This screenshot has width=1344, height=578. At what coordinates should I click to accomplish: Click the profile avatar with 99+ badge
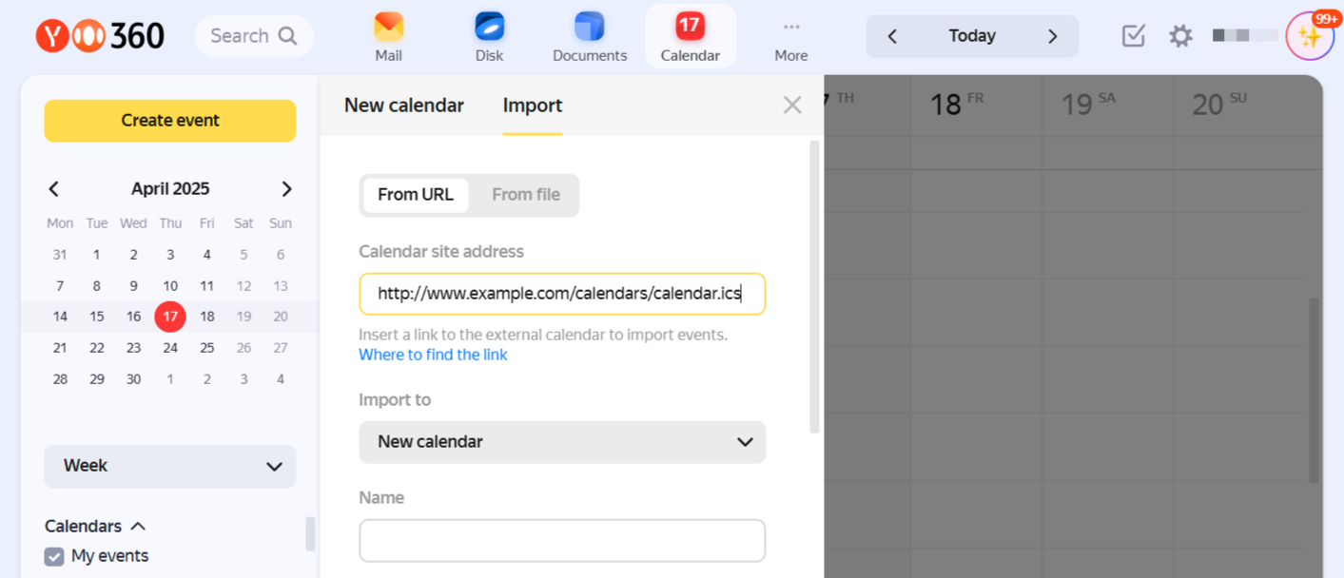(1310, 37)
